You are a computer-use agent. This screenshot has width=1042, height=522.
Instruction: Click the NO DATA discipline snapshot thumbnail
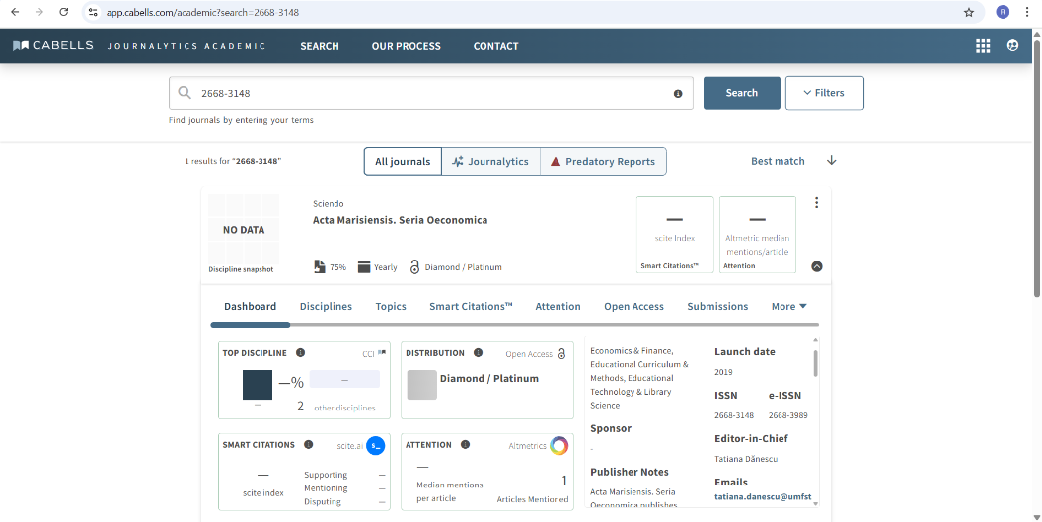(x=244, y=230)
